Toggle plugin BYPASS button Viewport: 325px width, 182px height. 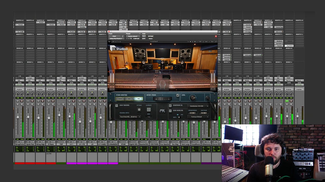pos(151,36)
